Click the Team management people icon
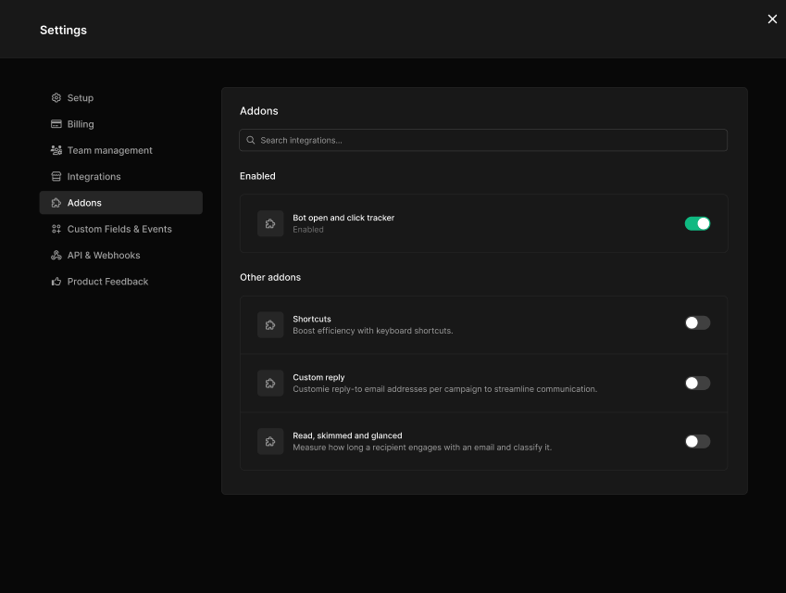Viewport: 786px width, 593px height. coord(56,149)
